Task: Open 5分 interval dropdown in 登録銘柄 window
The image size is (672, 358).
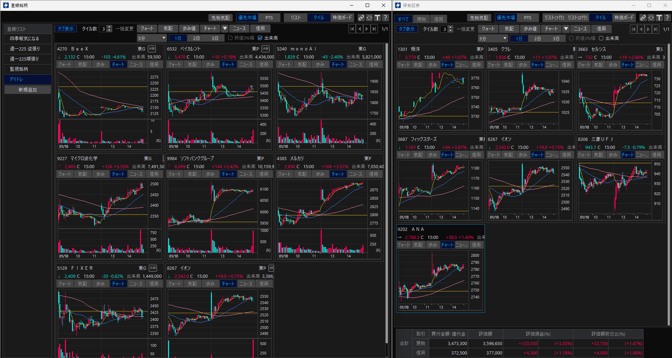Action: tap(152, 38)
